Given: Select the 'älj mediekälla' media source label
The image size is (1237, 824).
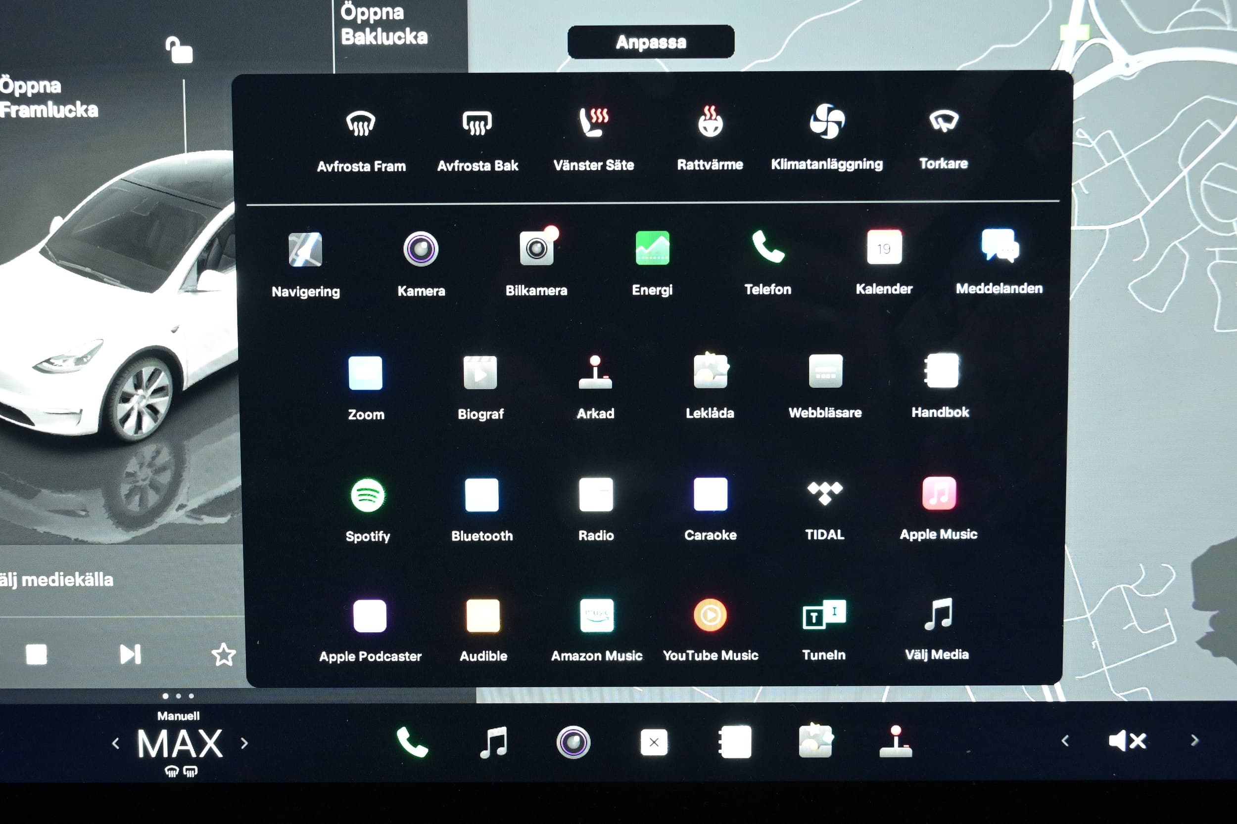Looking at the screenshot, I should point(56,580).
